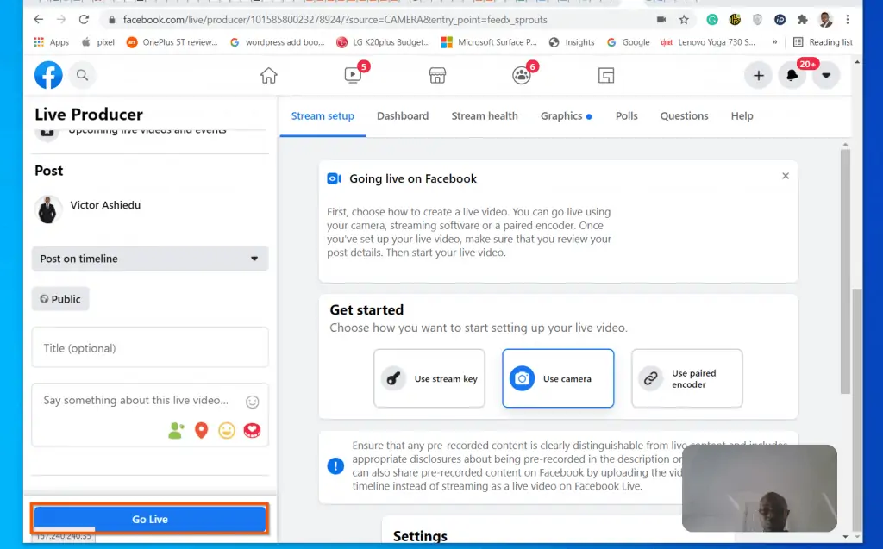Click the main content scrollbar

845,271
